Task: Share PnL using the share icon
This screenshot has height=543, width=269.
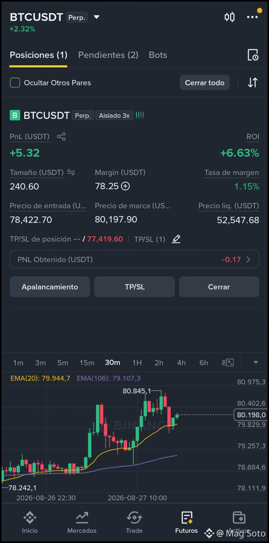Action: click(x=61, y=136)
